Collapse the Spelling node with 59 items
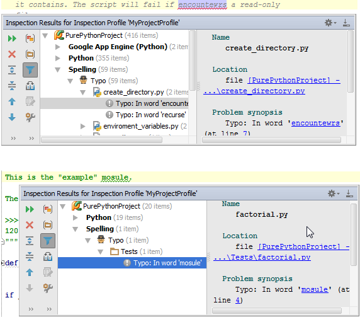 tap(58, 70)
